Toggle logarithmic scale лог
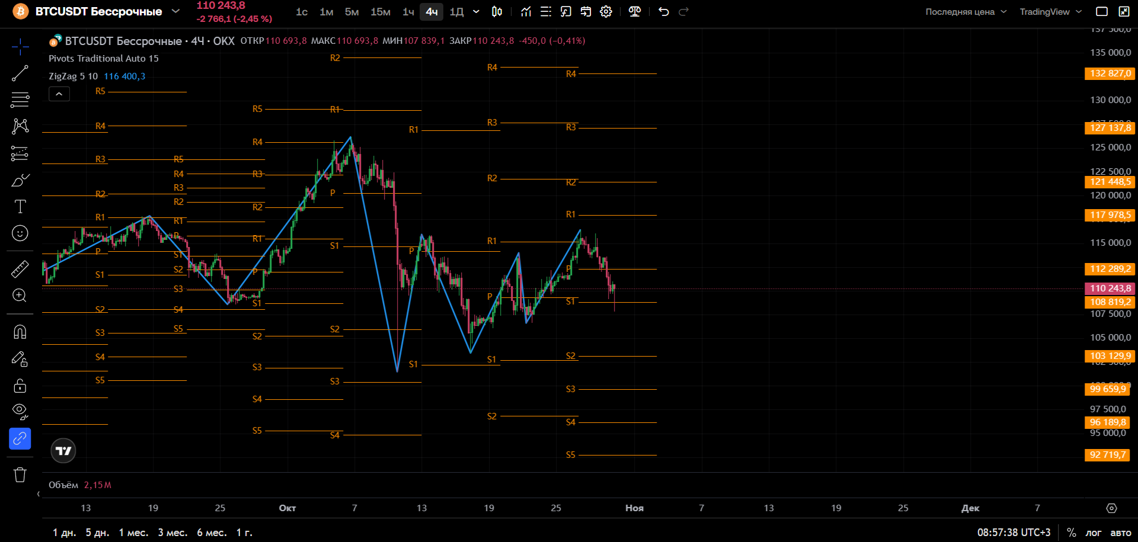 coord(1094,533)
